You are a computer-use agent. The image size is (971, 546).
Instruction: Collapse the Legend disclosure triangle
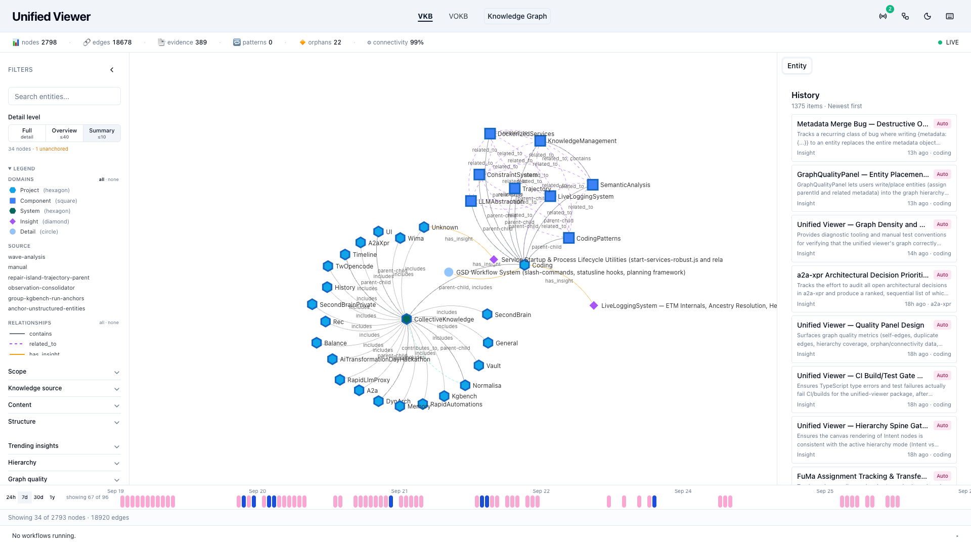[10, 168]
